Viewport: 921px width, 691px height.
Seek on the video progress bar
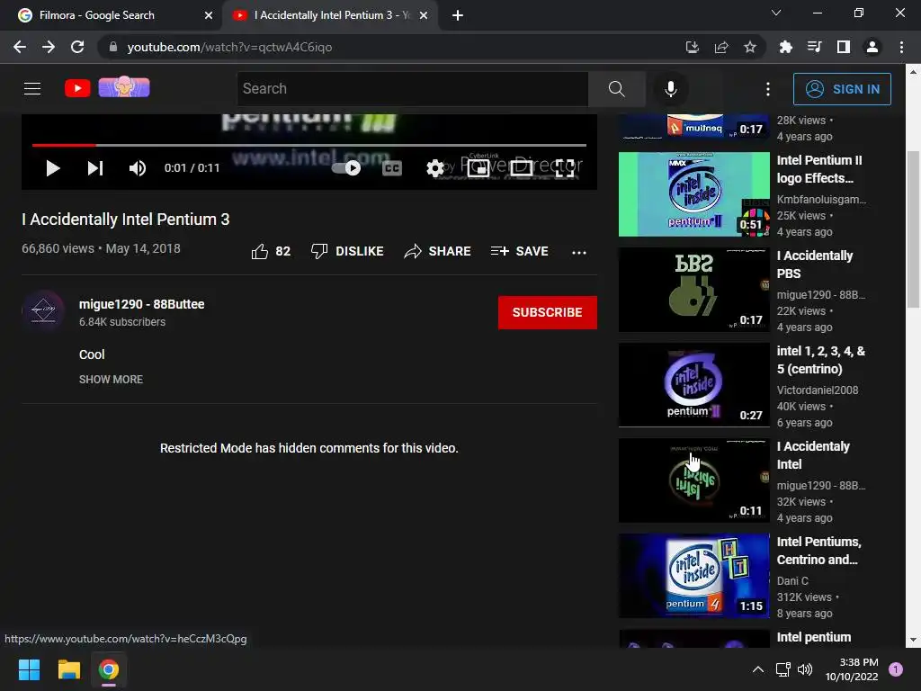(309, 145)
